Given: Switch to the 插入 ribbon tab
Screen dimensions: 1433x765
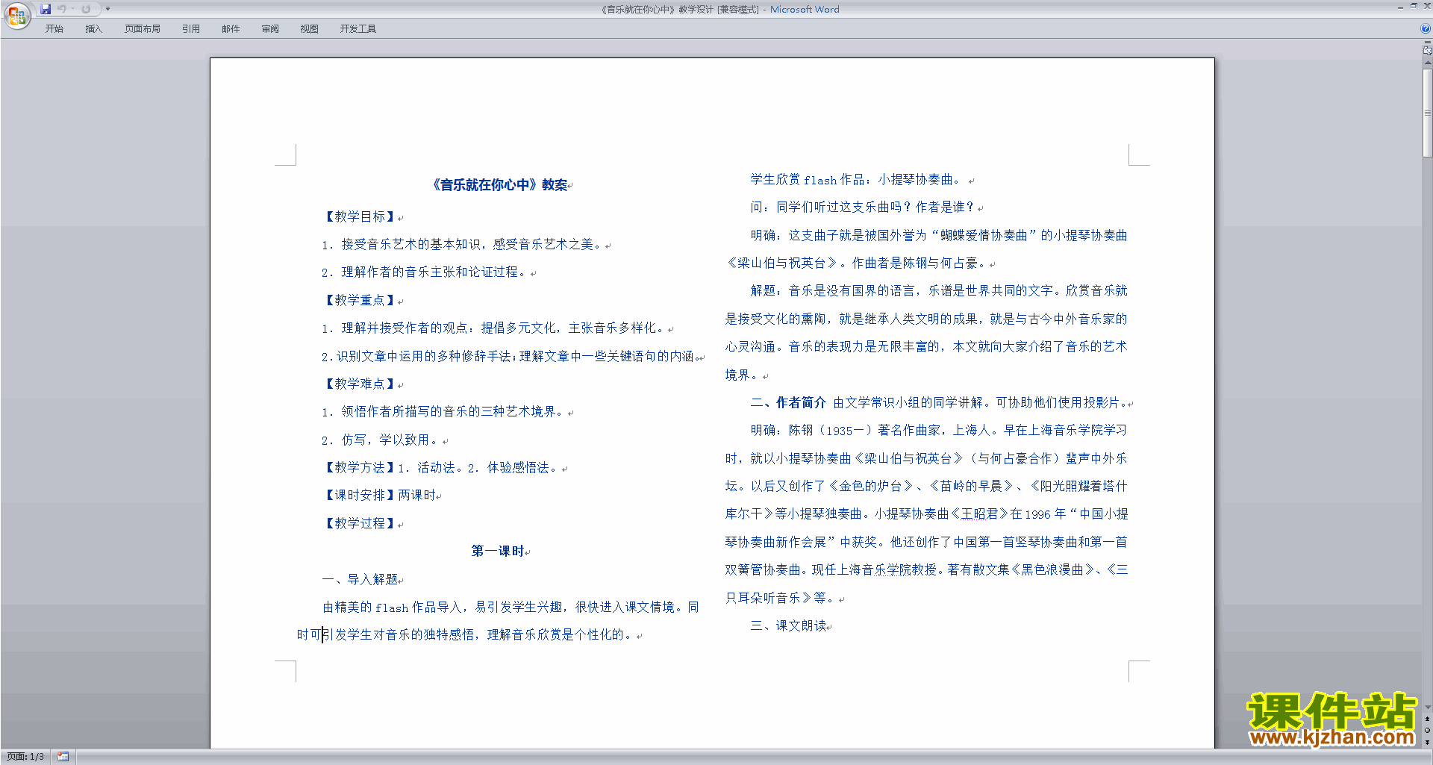Looking at the screenshot, I should pos(93,28).
